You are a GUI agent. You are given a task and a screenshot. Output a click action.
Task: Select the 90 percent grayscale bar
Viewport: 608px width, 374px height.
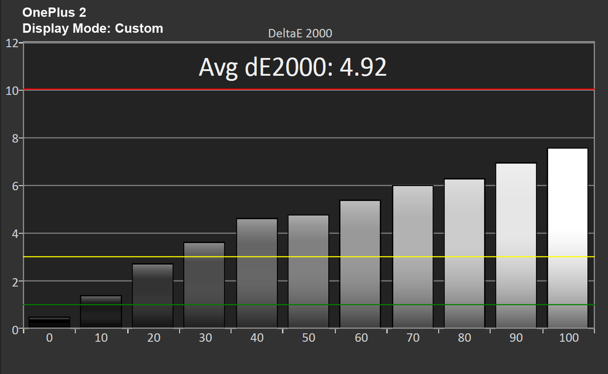point(516,245)
